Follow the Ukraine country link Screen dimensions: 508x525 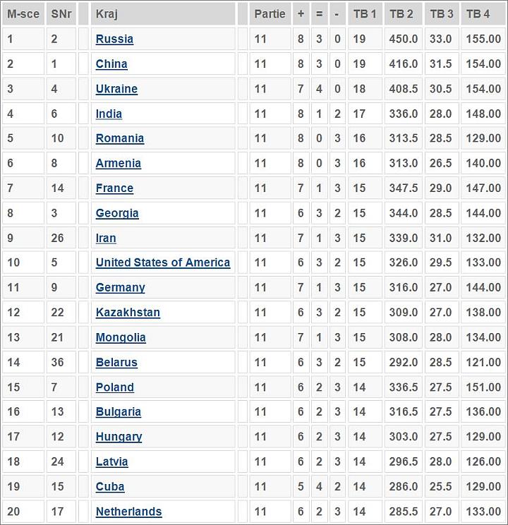click(x=116, y=89)
